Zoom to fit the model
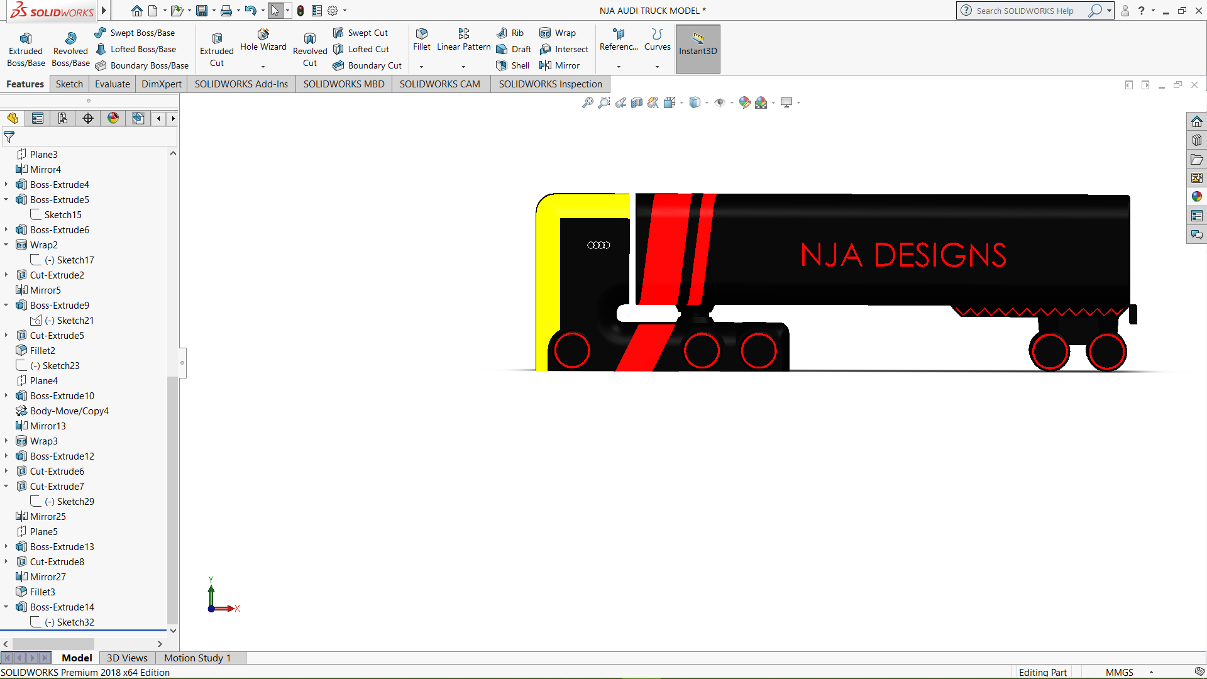This screenshot has height=679, width=1207. [588, 102]
